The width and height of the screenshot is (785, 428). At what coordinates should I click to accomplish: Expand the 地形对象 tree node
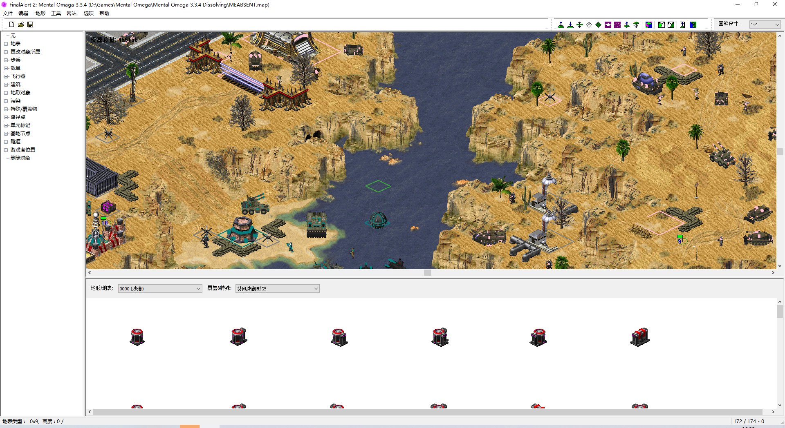click(x=6, y=93)
